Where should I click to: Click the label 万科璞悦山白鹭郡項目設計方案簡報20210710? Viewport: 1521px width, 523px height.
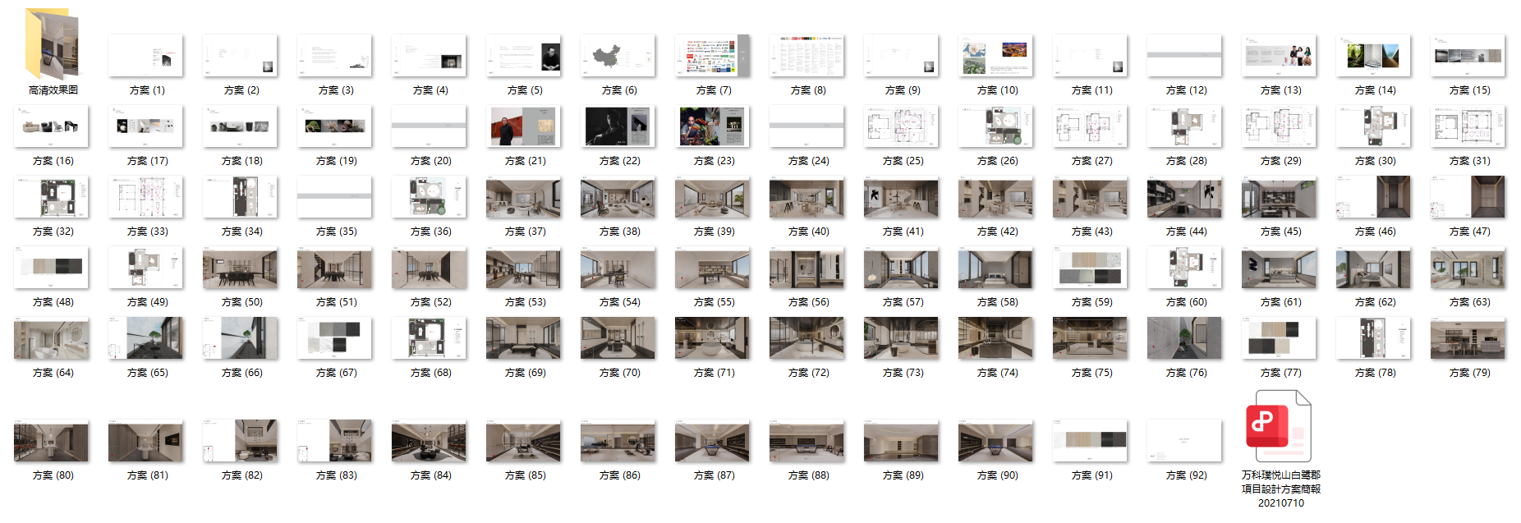click(1280, 489)
